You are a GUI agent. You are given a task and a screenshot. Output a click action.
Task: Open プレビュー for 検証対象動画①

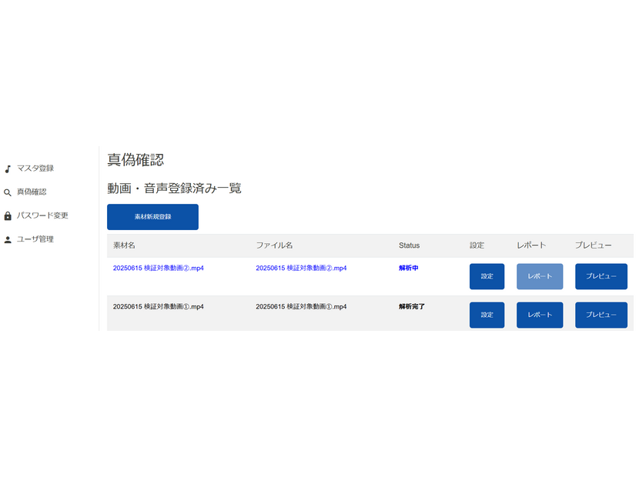(x=601, y=315)
